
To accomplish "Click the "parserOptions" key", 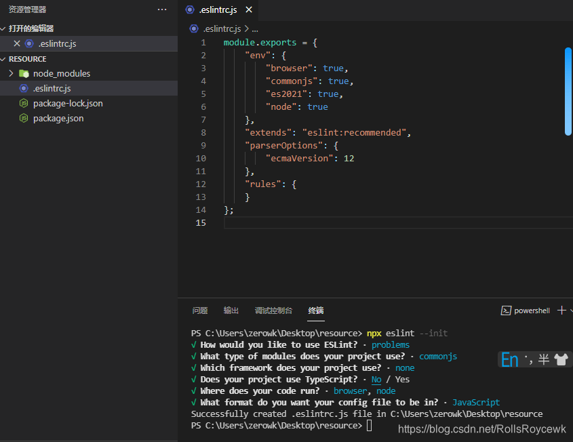I will [x=283, y=146].
